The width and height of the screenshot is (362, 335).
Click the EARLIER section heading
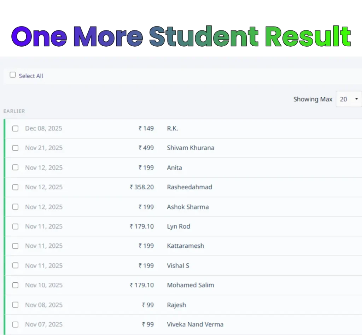(14, 111)
